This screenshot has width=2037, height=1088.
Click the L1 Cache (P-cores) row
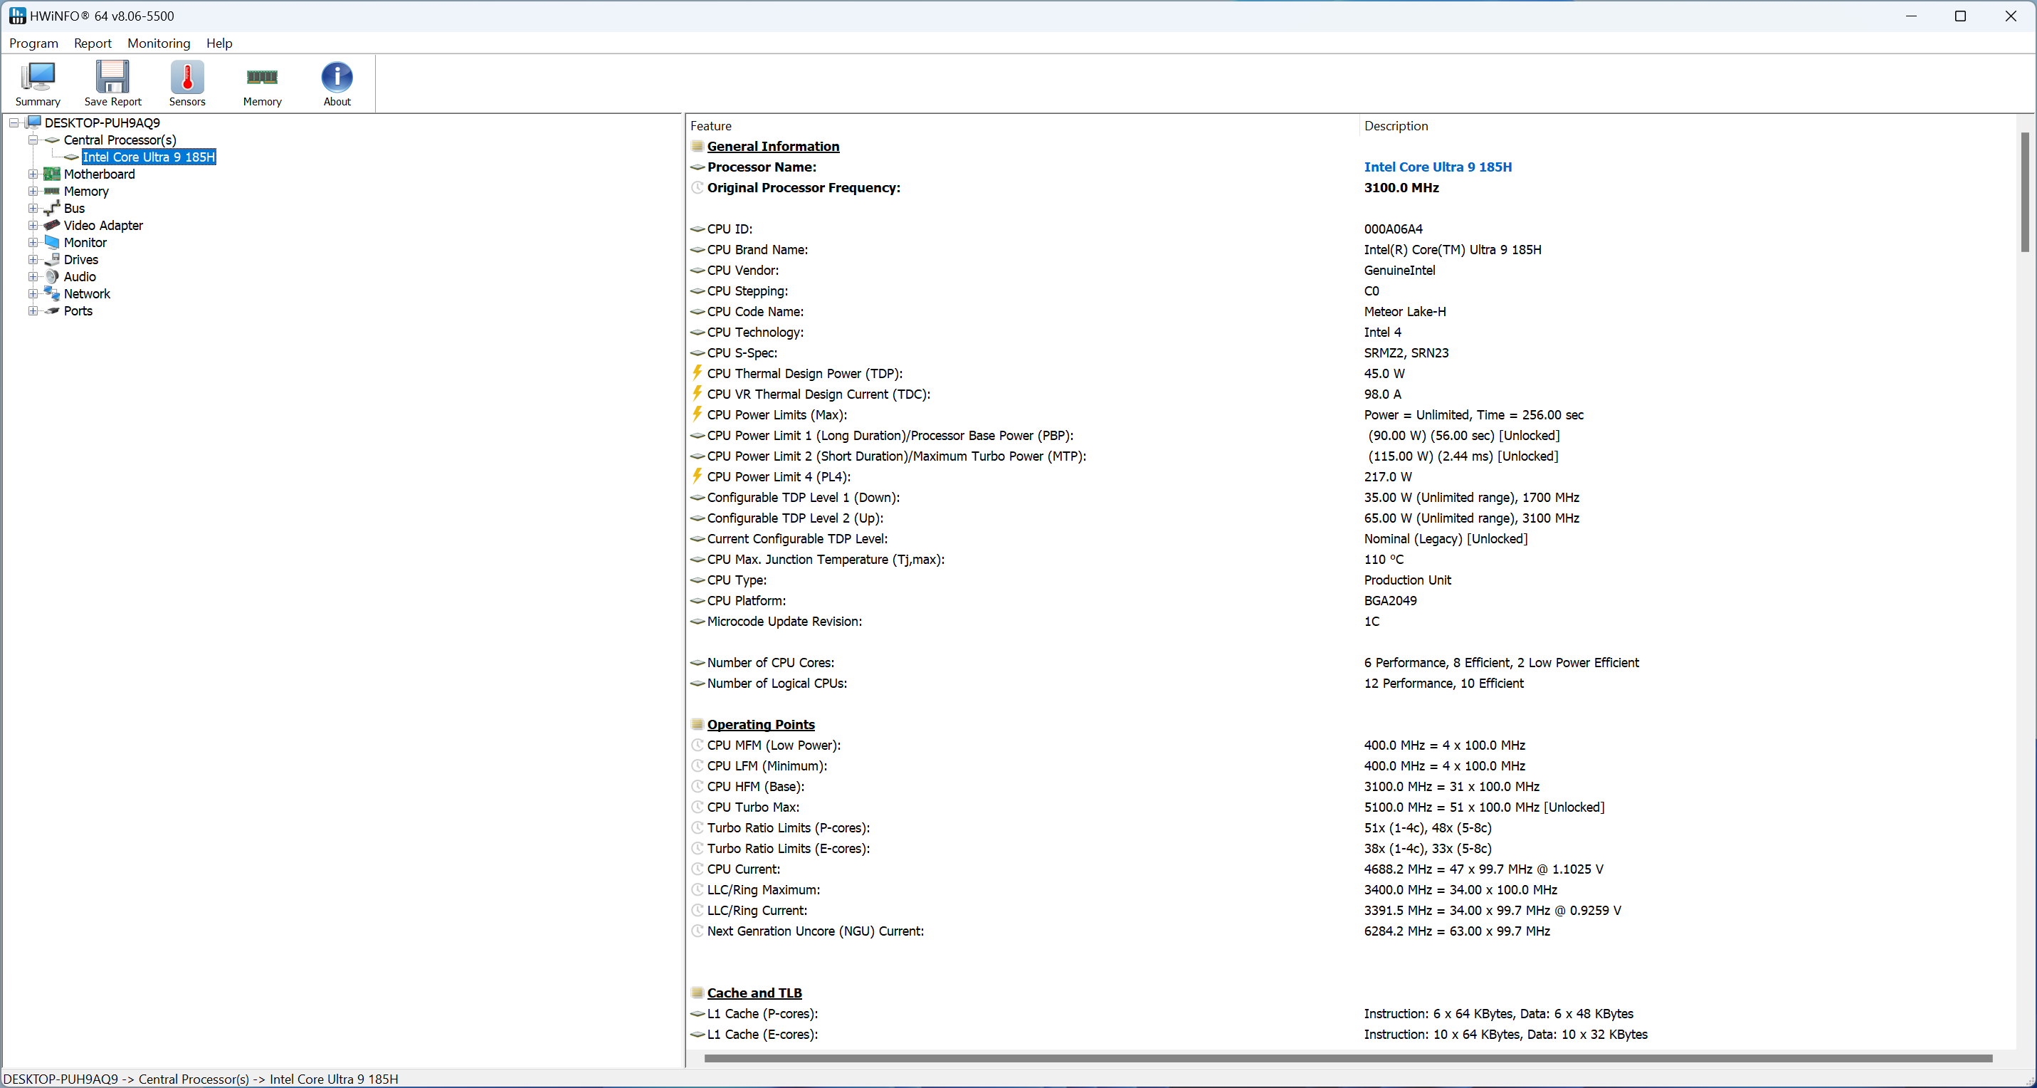pyautogui.click(x=1351, y=1014)
